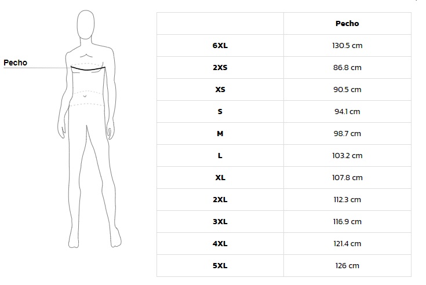
Task: Click the Pecho label beside the mannequin
Action: click(16, 63)
